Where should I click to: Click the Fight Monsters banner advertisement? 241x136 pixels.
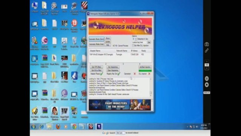pos(120,105)
